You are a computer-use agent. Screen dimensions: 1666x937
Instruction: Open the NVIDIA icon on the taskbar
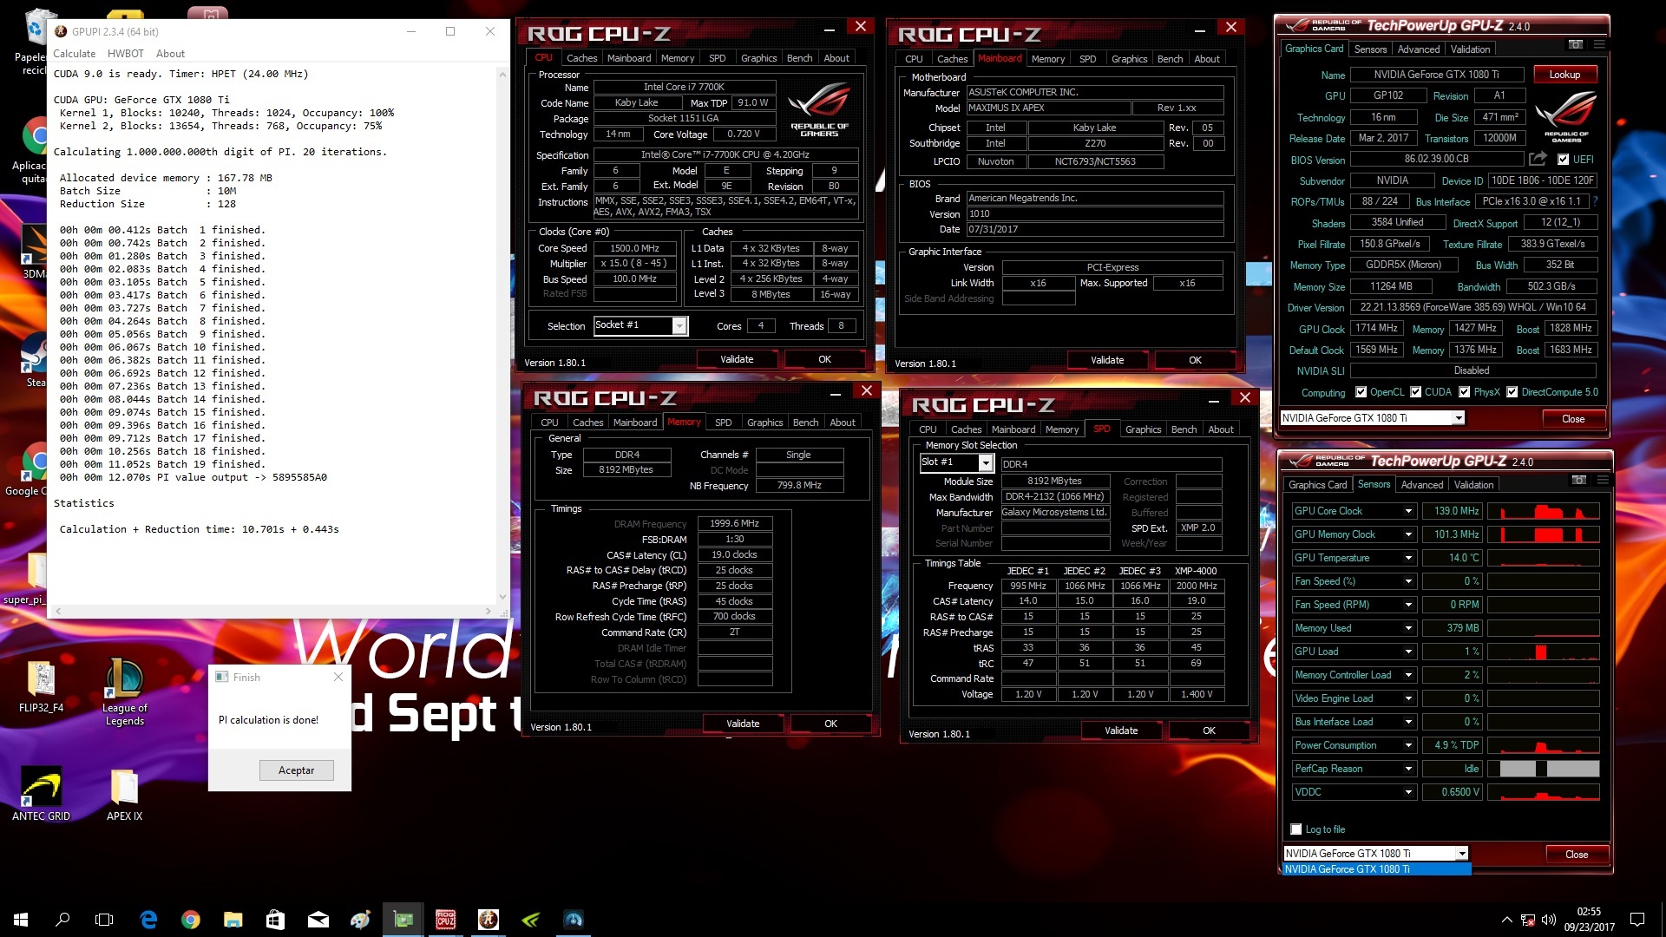click(531, 920)
